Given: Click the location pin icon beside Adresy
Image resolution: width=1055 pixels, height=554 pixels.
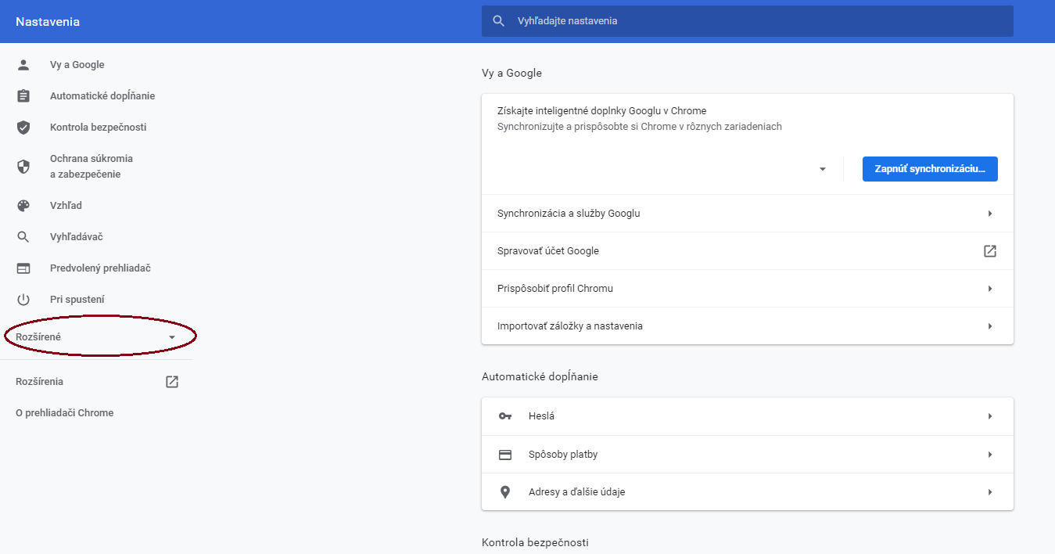Looking at the screenshot, I should pos(505,492).
